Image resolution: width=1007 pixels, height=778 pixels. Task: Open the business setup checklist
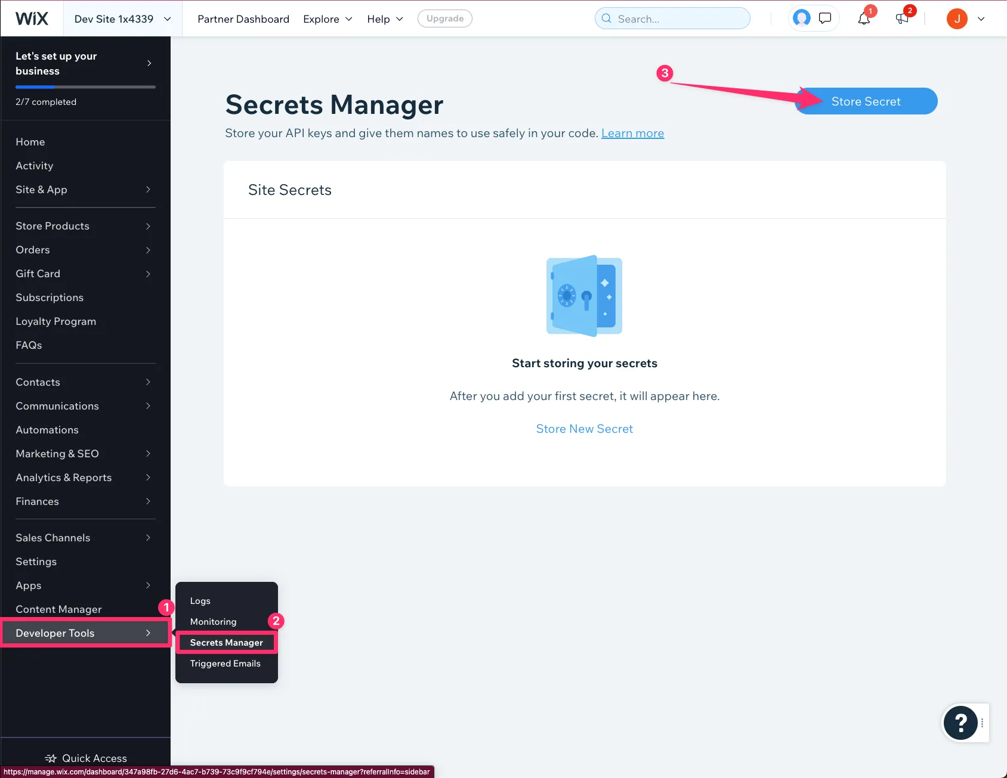[85, 63]
